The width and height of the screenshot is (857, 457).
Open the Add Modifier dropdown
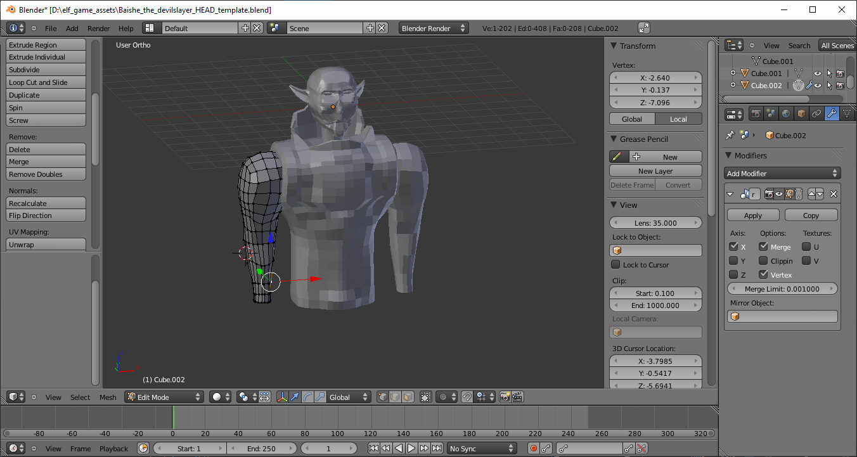click(782, 173)
